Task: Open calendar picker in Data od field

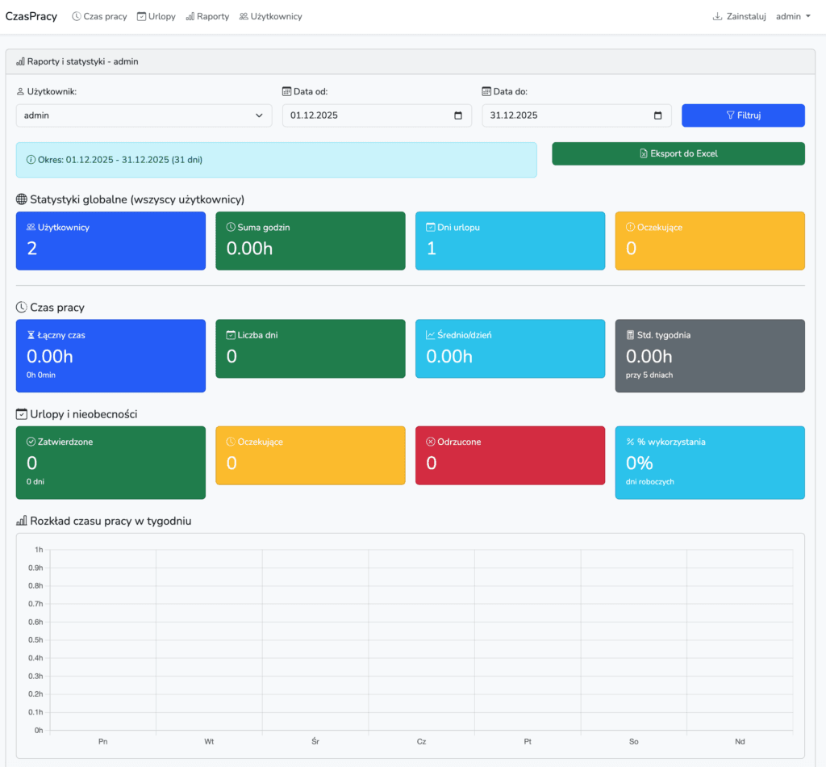Action: point(458,115)
